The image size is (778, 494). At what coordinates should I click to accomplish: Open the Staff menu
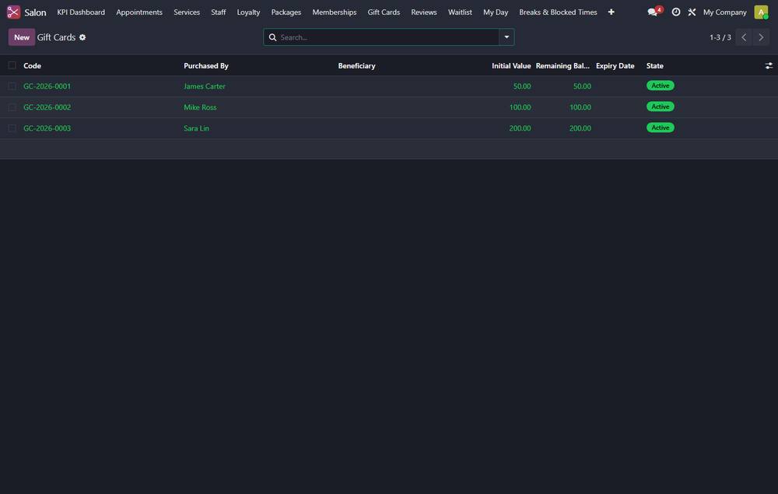pos(219,12)
